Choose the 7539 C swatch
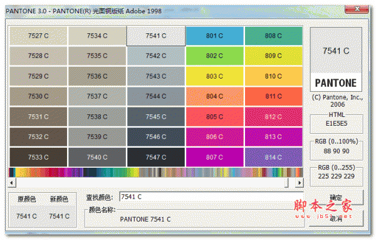The height and width of the screenshot is (240, 376). coord(97,137)
